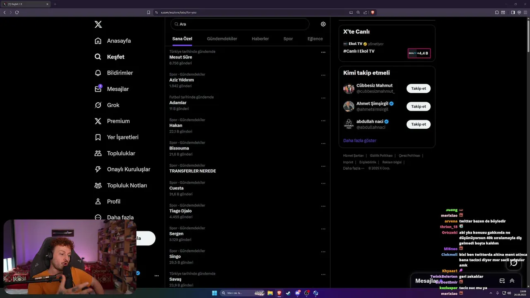Open account options dots in the sidebar
Viewport: 530px width, 298px height.
tap(157, 276)
